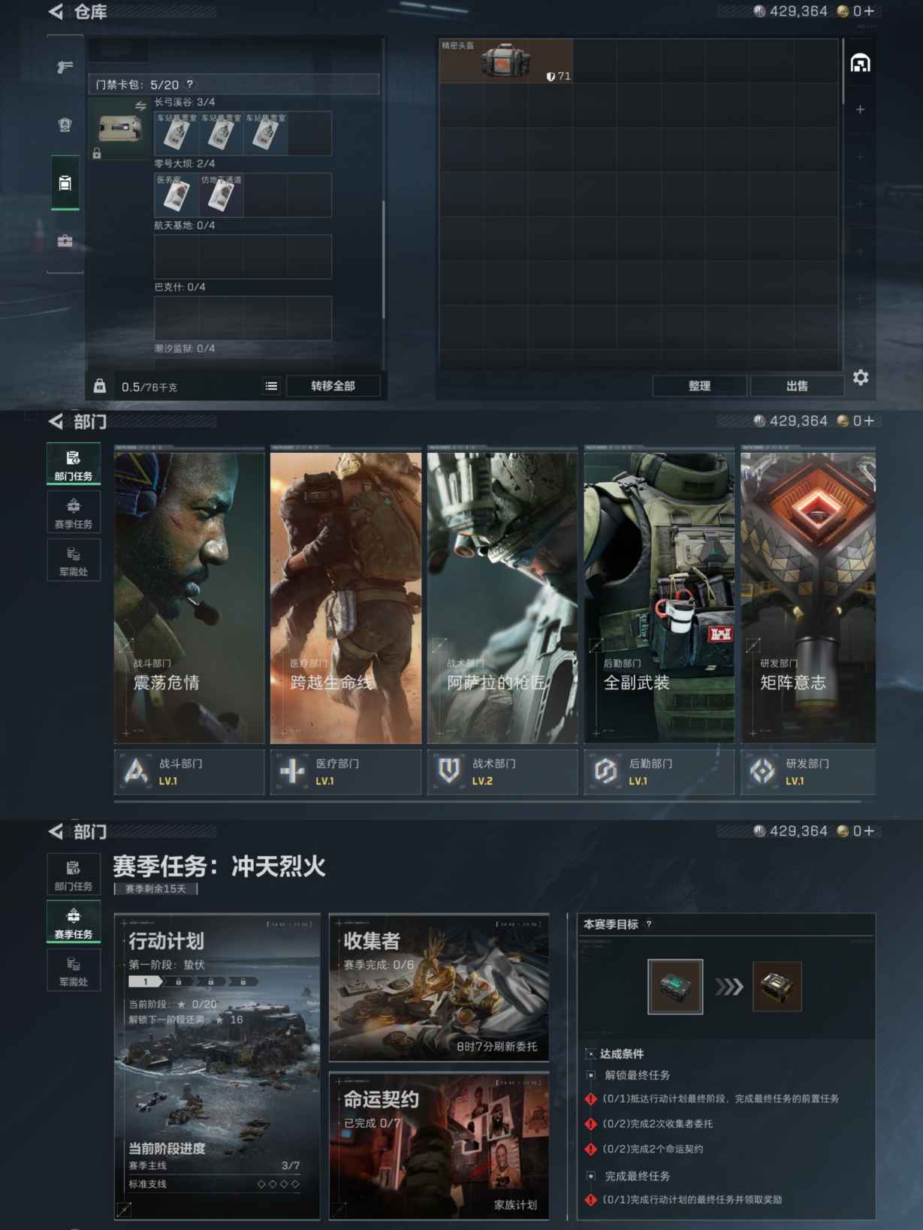The width and height of the screenshot is (923, 1230).
Task: Click stage 1 on the 行动计划 progress bar
Action: tap(146, 981)
